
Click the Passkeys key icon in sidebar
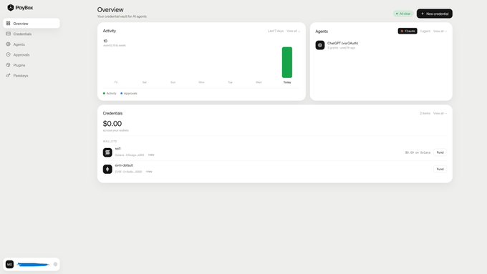(x=9, y=75)
